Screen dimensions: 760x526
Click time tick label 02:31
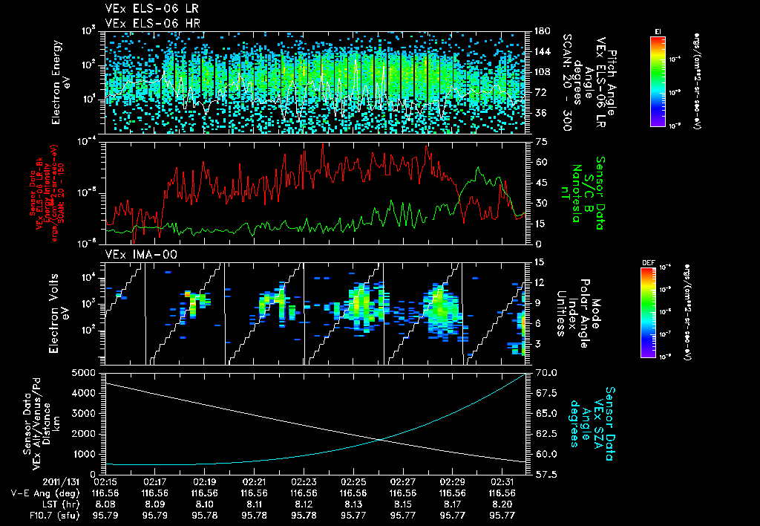(x=502, y=482)
